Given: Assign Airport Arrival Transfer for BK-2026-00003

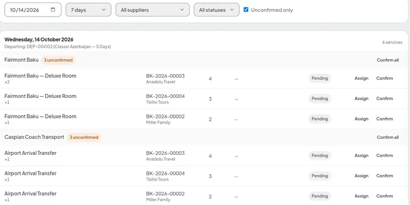Looking at the screenshot, I should coord(362,155).
